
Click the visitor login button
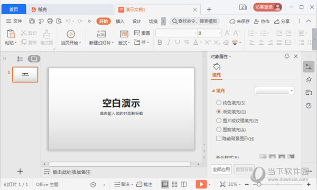click(267, 7)
